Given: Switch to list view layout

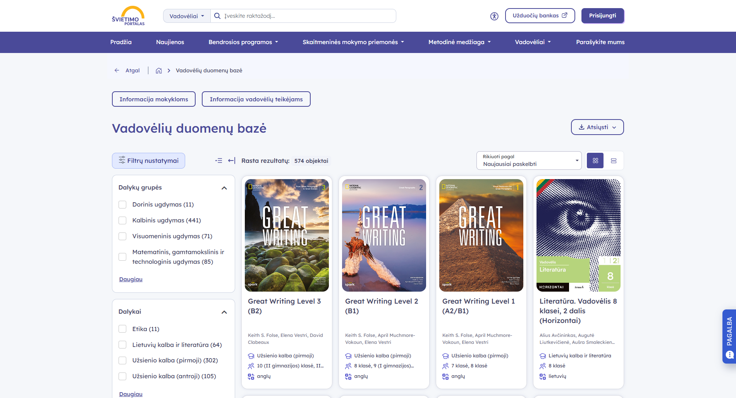Looking at the screenshot, I should [614, 161].
